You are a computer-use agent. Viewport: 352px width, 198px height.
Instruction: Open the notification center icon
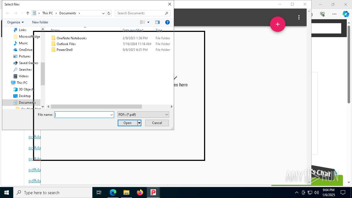(343, 193)
